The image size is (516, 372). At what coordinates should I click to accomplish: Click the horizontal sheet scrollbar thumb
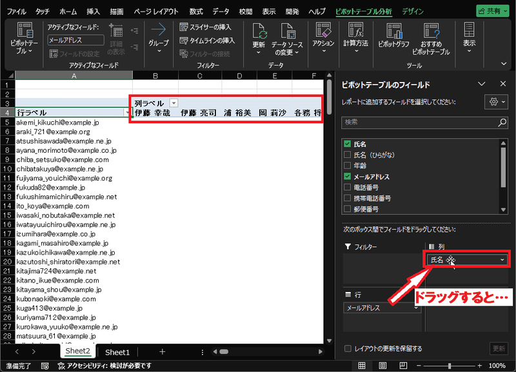[x=224, y=351]
